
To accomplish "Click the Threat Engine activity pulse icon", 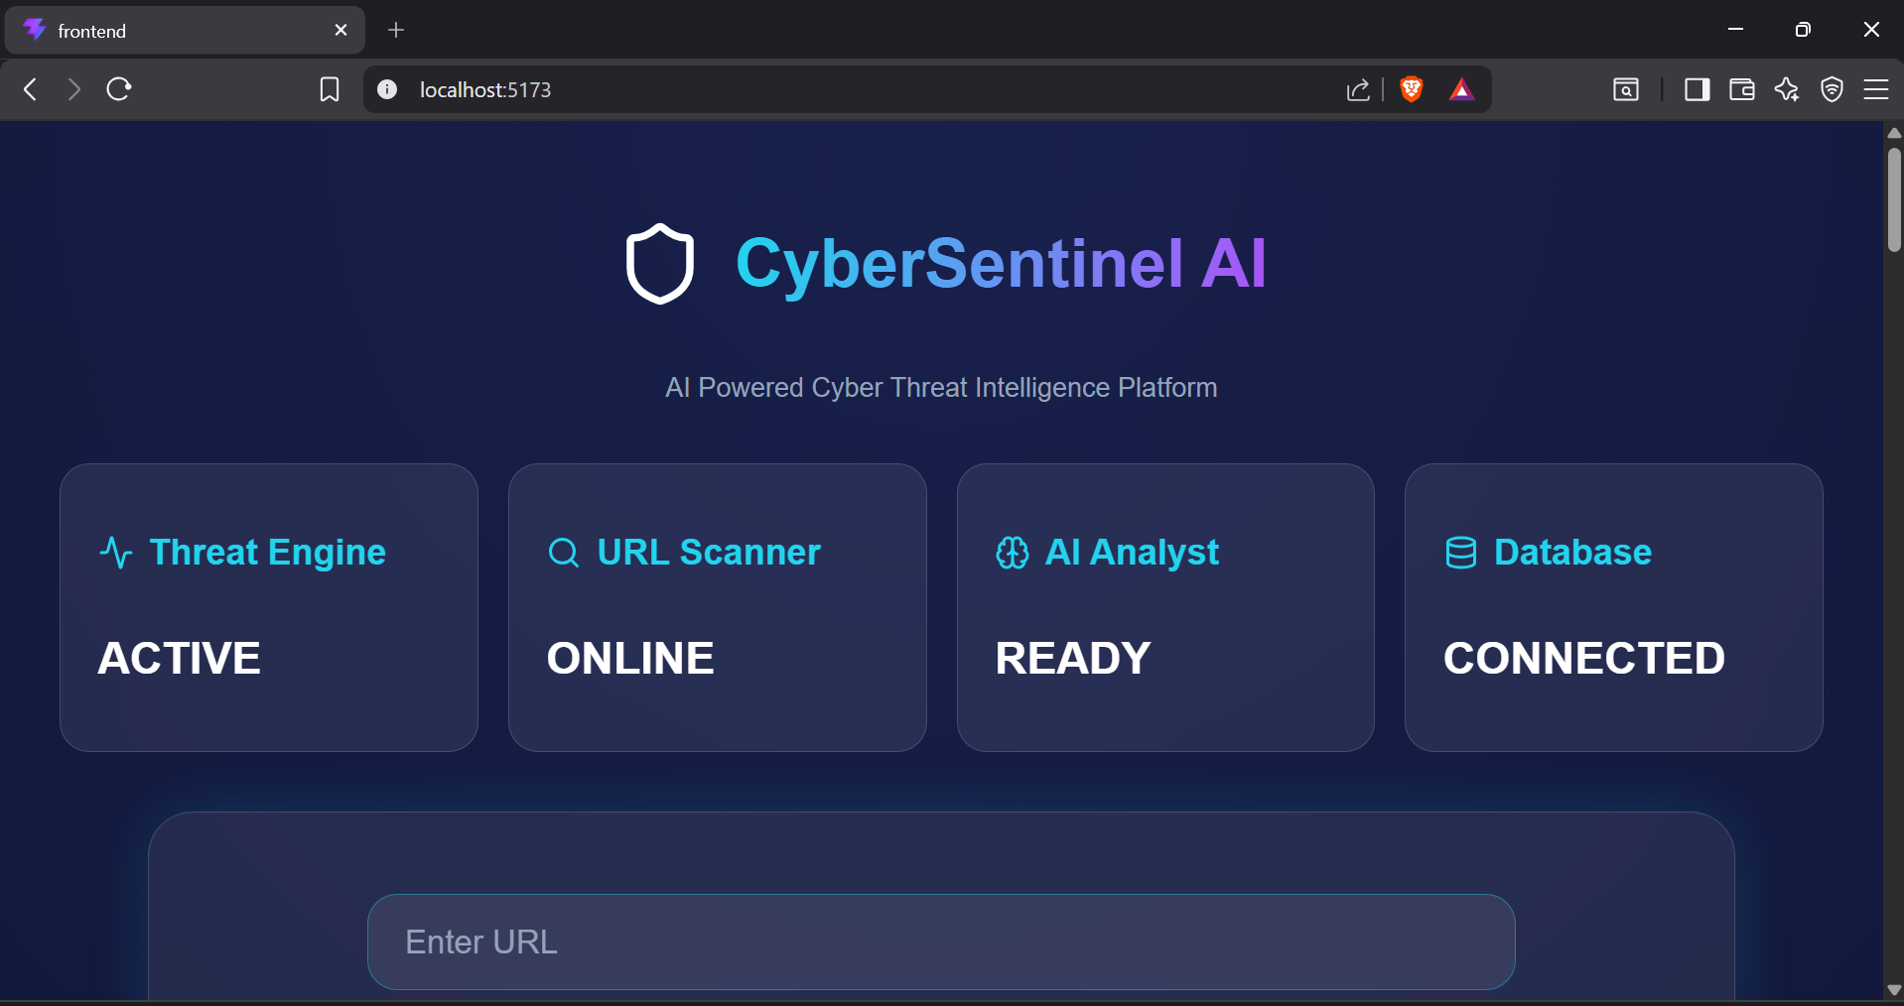I will pos(116,553).
